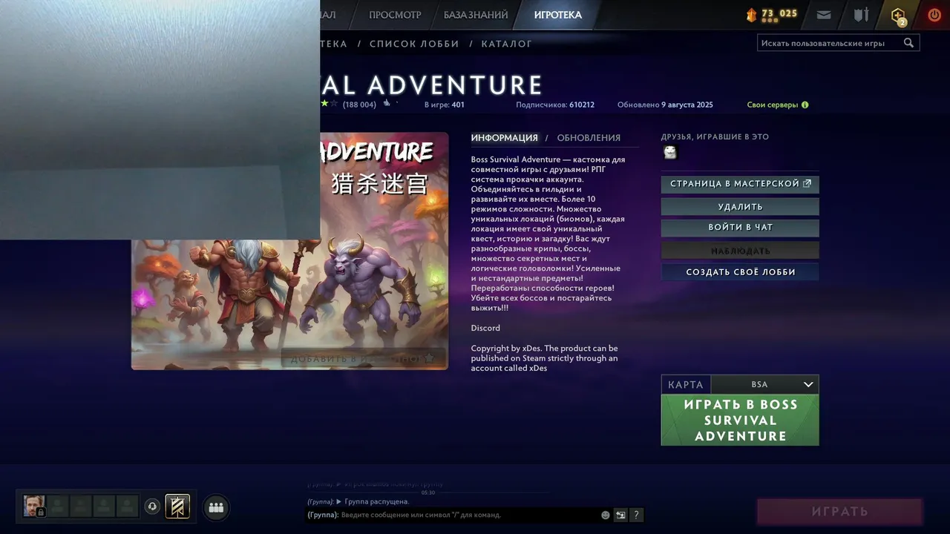Click the thumbs-up rating icon
Image resolution: width=950 pixels, height=534 pixels.
coord(387,104)
